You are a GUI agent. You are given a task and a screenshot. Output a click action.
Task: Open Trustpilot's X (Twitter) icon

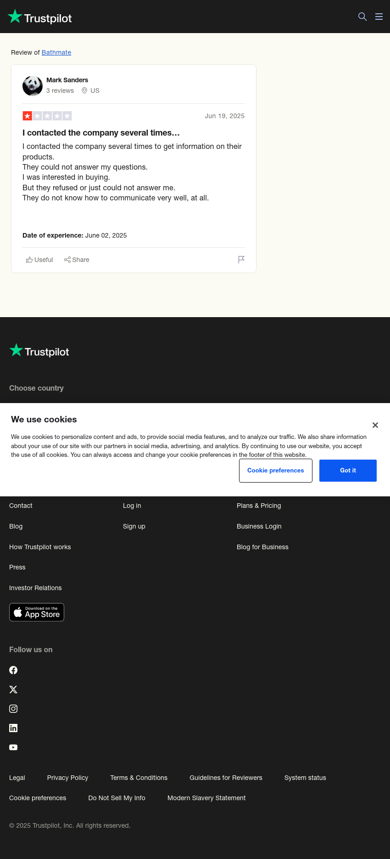coord(13,689)
